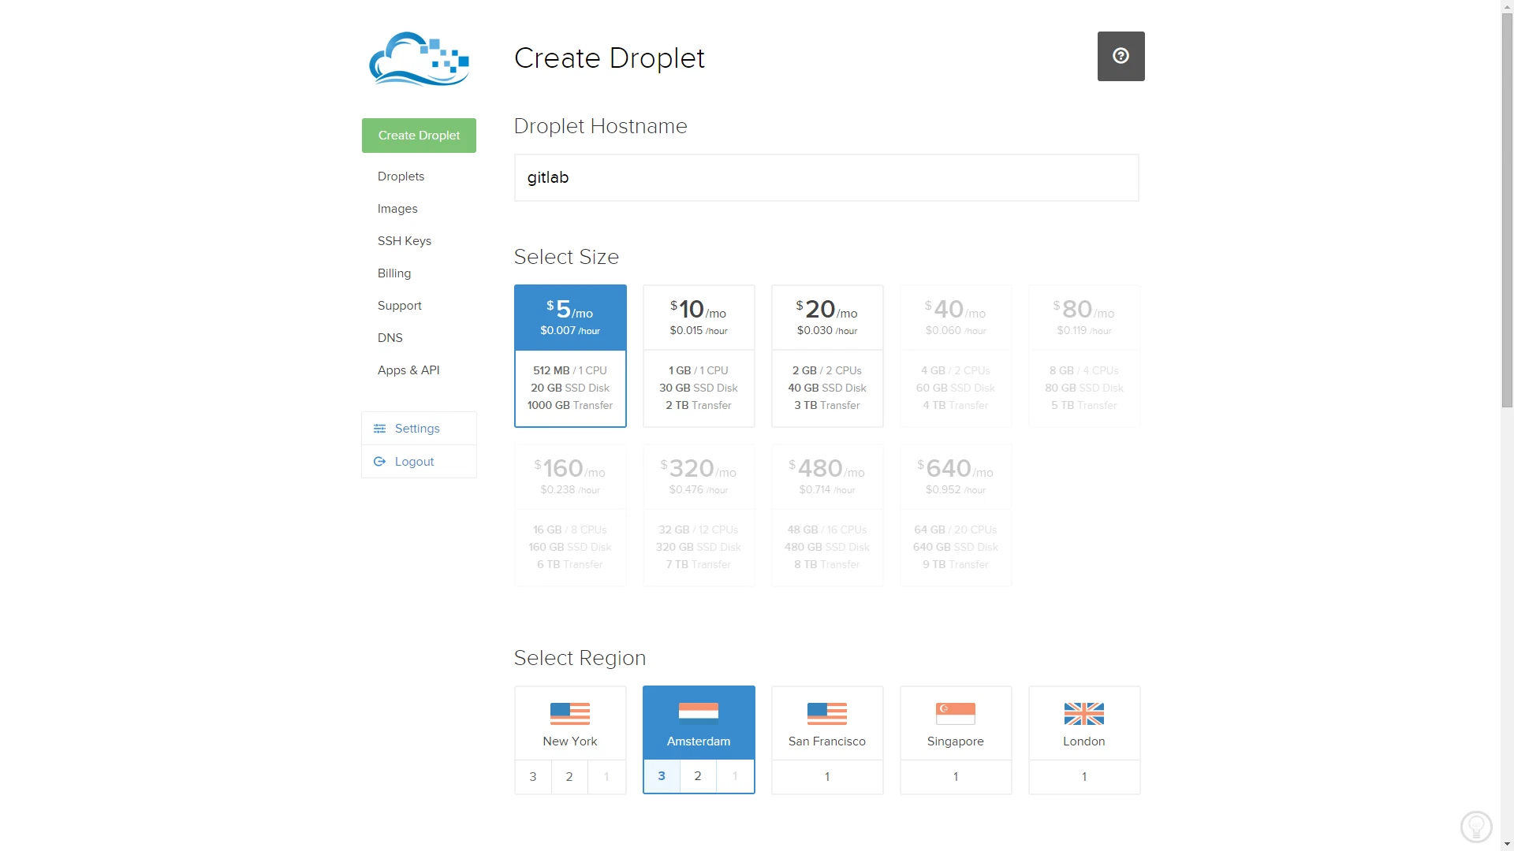Image resolution: width=1514 pixels, height=851 pixels.
Task: Choose the $5/mo droplet size
Action: pyautogui.click(x=570, y=356)
